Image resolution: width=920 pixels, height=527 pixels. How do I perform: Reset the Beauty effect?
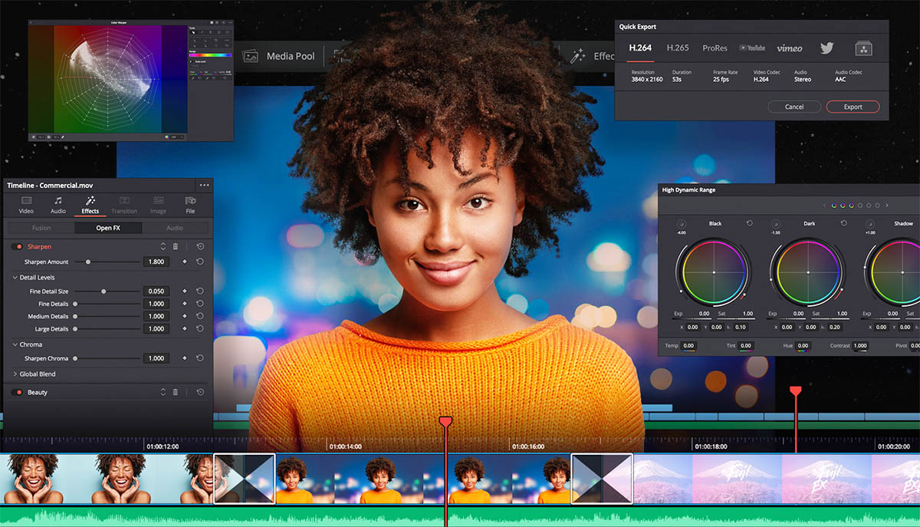200,392
